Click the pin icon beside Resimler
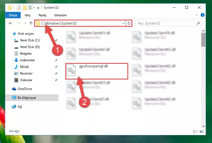This screenshot has width=212, height=143. 56,73
